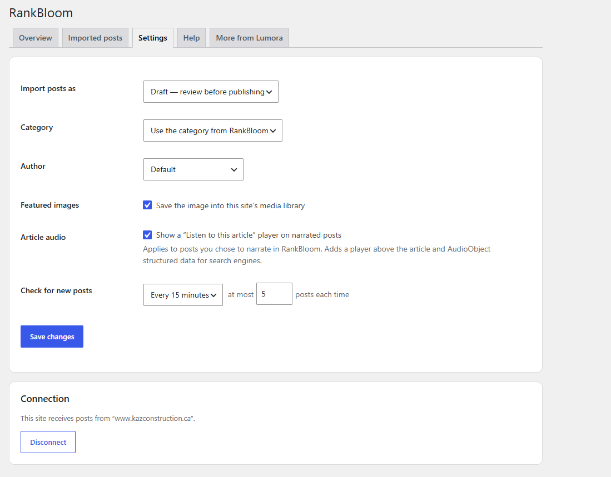611x477 pixels.
Task: Open the Every 15 minutes frequency dropdown
Action: click(x=183, y=295)
